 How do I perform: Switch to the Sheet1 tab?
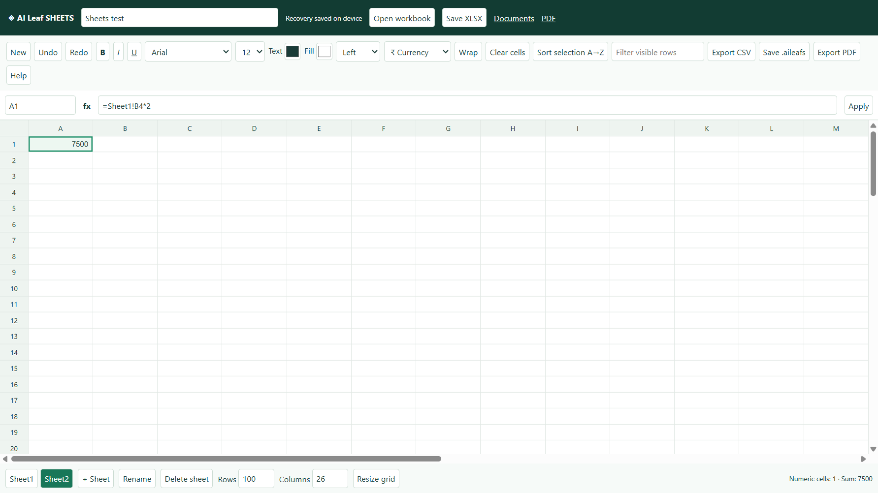(x=22, y=479)
